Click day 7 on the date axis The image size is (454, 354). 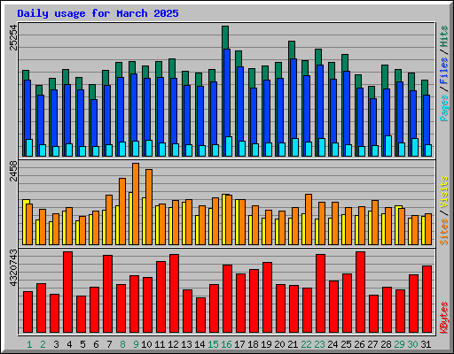coord(109,344)
